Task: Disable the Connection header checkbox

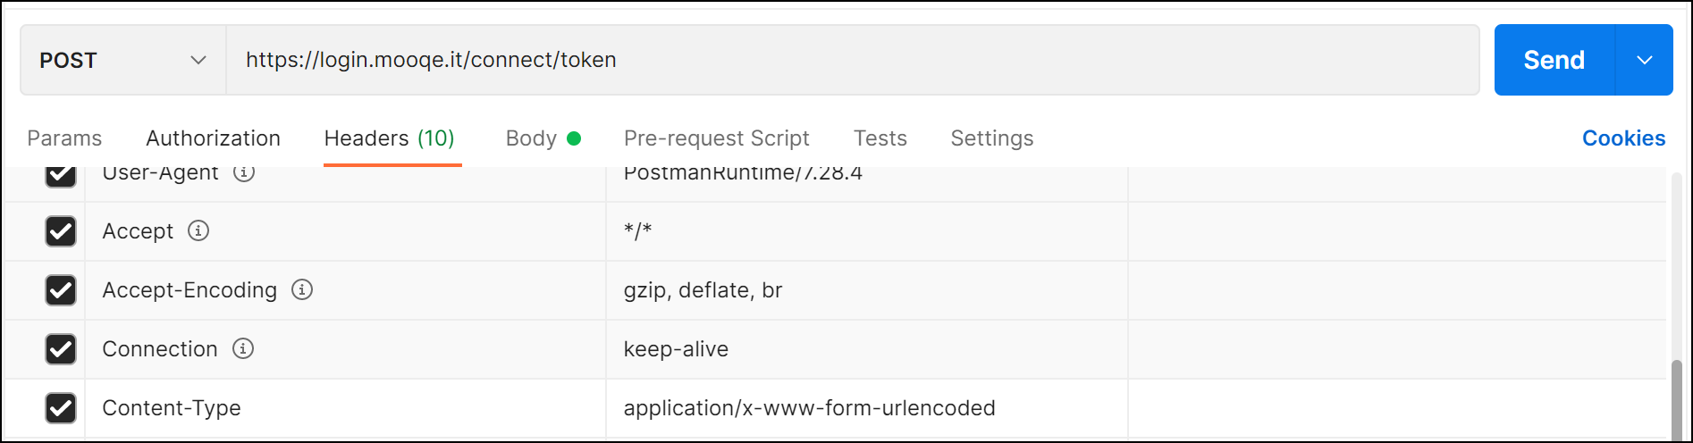Action: pos(61,349)
